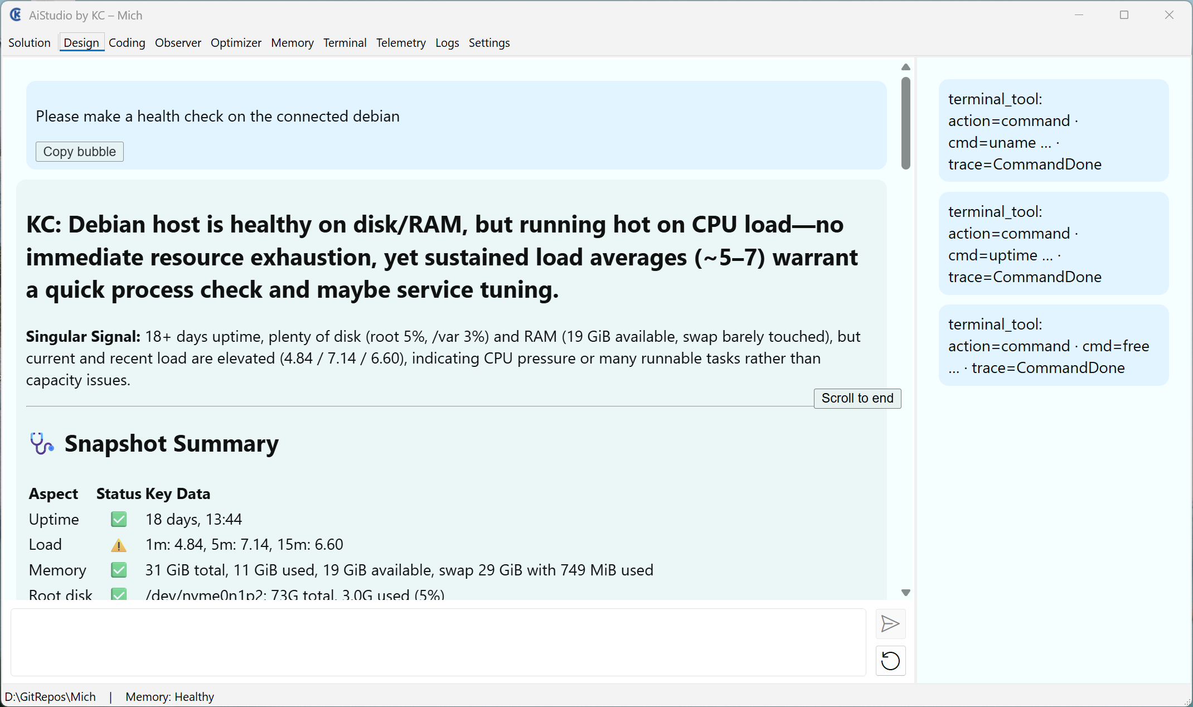This screenshot has height=707, width=1193.
Task: Click the send message arrow icon
Action: tap(890, 624)
